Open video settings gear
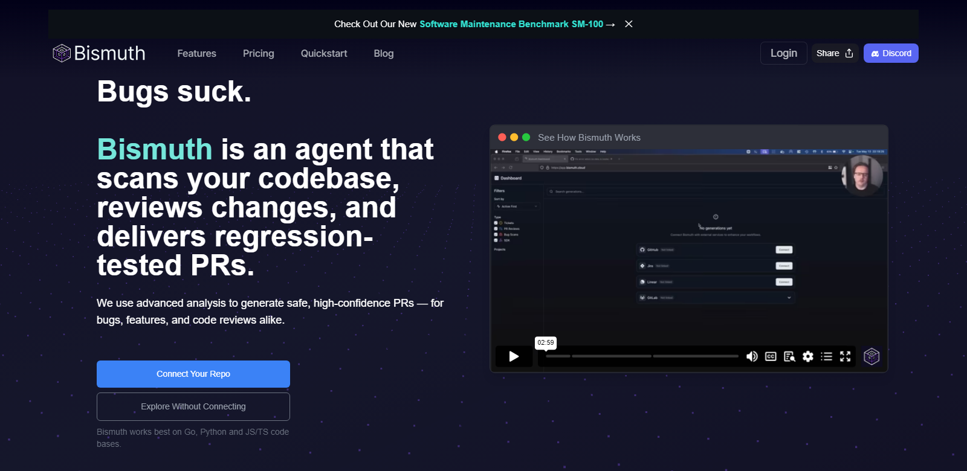 [808, 356]
